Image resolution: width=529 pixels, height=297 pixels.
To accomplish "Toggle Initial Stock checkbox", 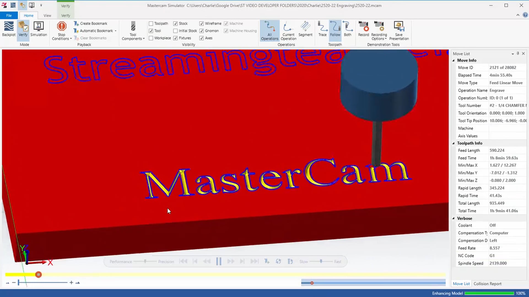I will tap(176, 31).
